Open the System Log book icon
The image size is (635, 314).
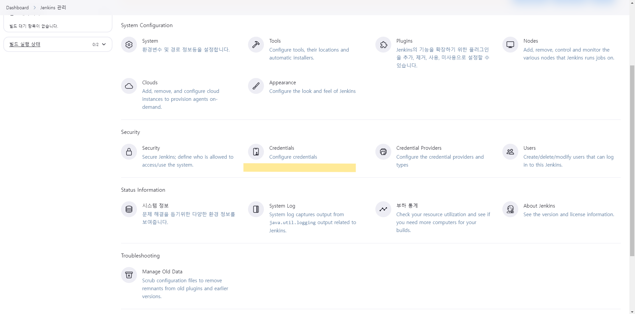click(256, 209)
